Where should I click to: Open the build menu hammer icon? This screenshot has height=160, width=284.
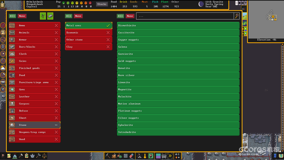[x=139, y=156]
